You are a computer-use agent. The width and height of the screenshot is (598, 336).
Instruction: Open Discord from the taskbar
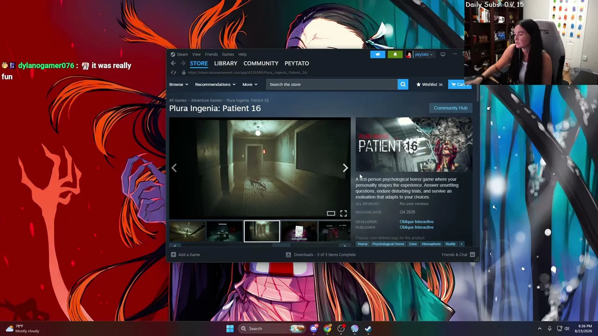[x=313, y=329]
